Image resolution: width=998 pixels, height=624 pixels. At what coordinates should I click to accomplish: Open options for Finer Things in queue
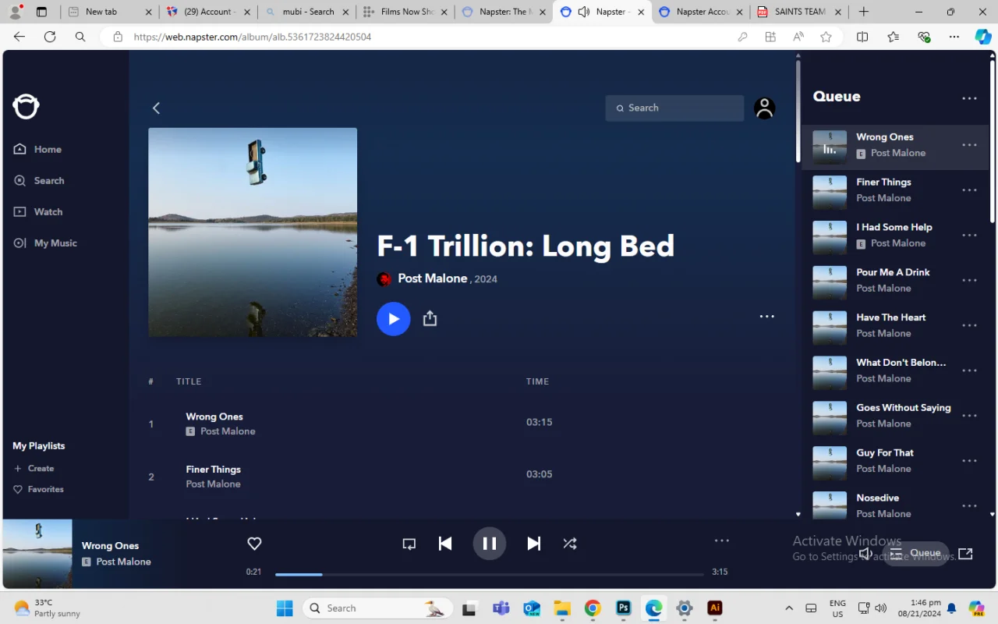click(x=969, y=190)
